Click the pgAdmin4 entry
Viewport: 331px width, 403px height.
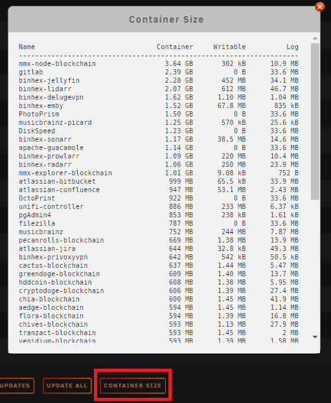tap(35, 215)
